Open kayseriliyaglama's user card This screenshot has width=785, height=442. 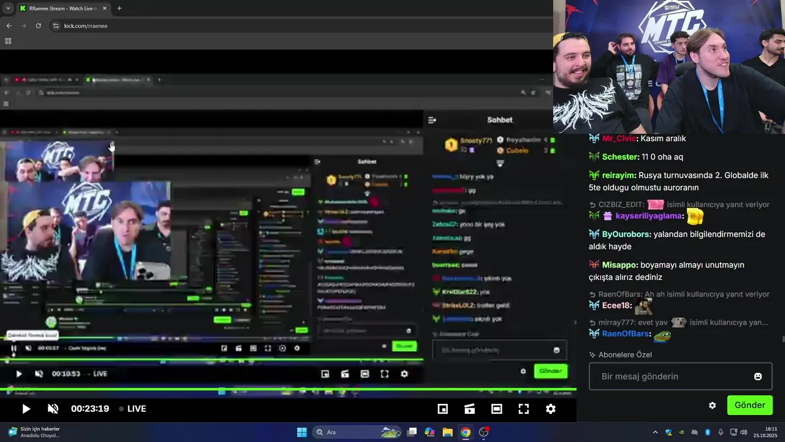tap(649, 216)
